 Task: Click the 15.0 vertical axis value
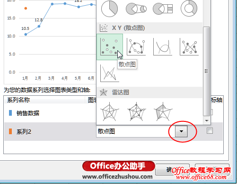click(11, 18)
